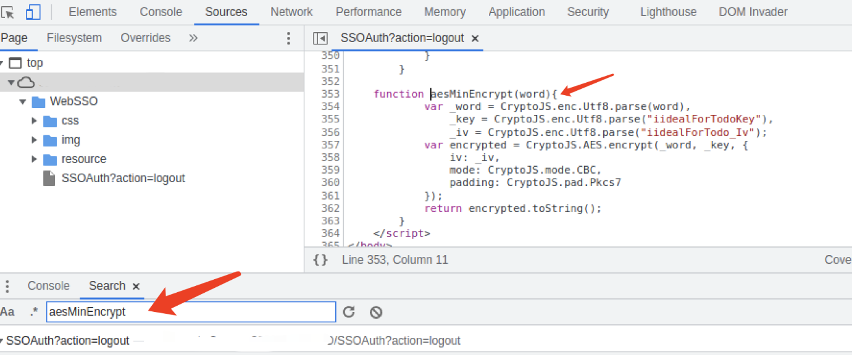The width and height of the screenshot is (852, 357).
Task: Open the Memory tab
Action: pos(445,12)
